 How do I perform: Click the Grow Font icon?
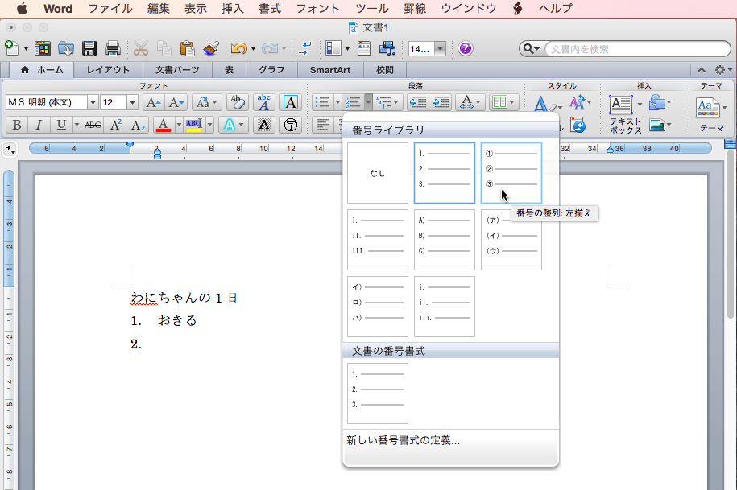tap(153, 102)
